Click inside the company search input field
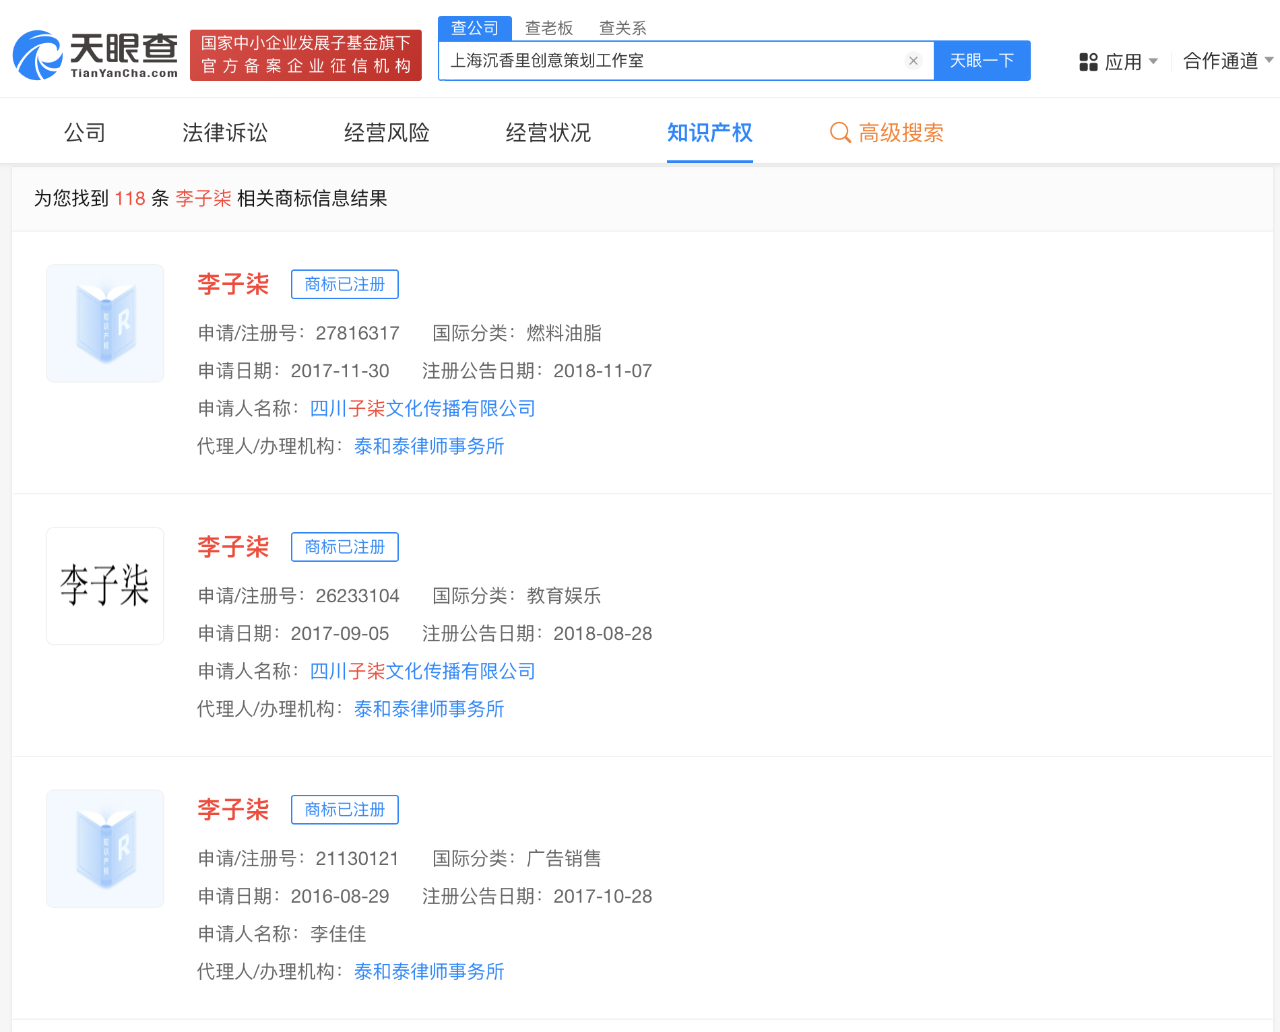 674,61
